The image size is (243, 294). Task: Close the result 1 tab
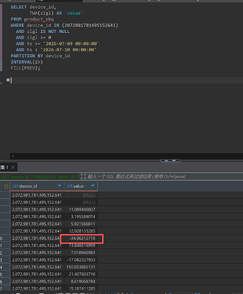click(13, 167)
